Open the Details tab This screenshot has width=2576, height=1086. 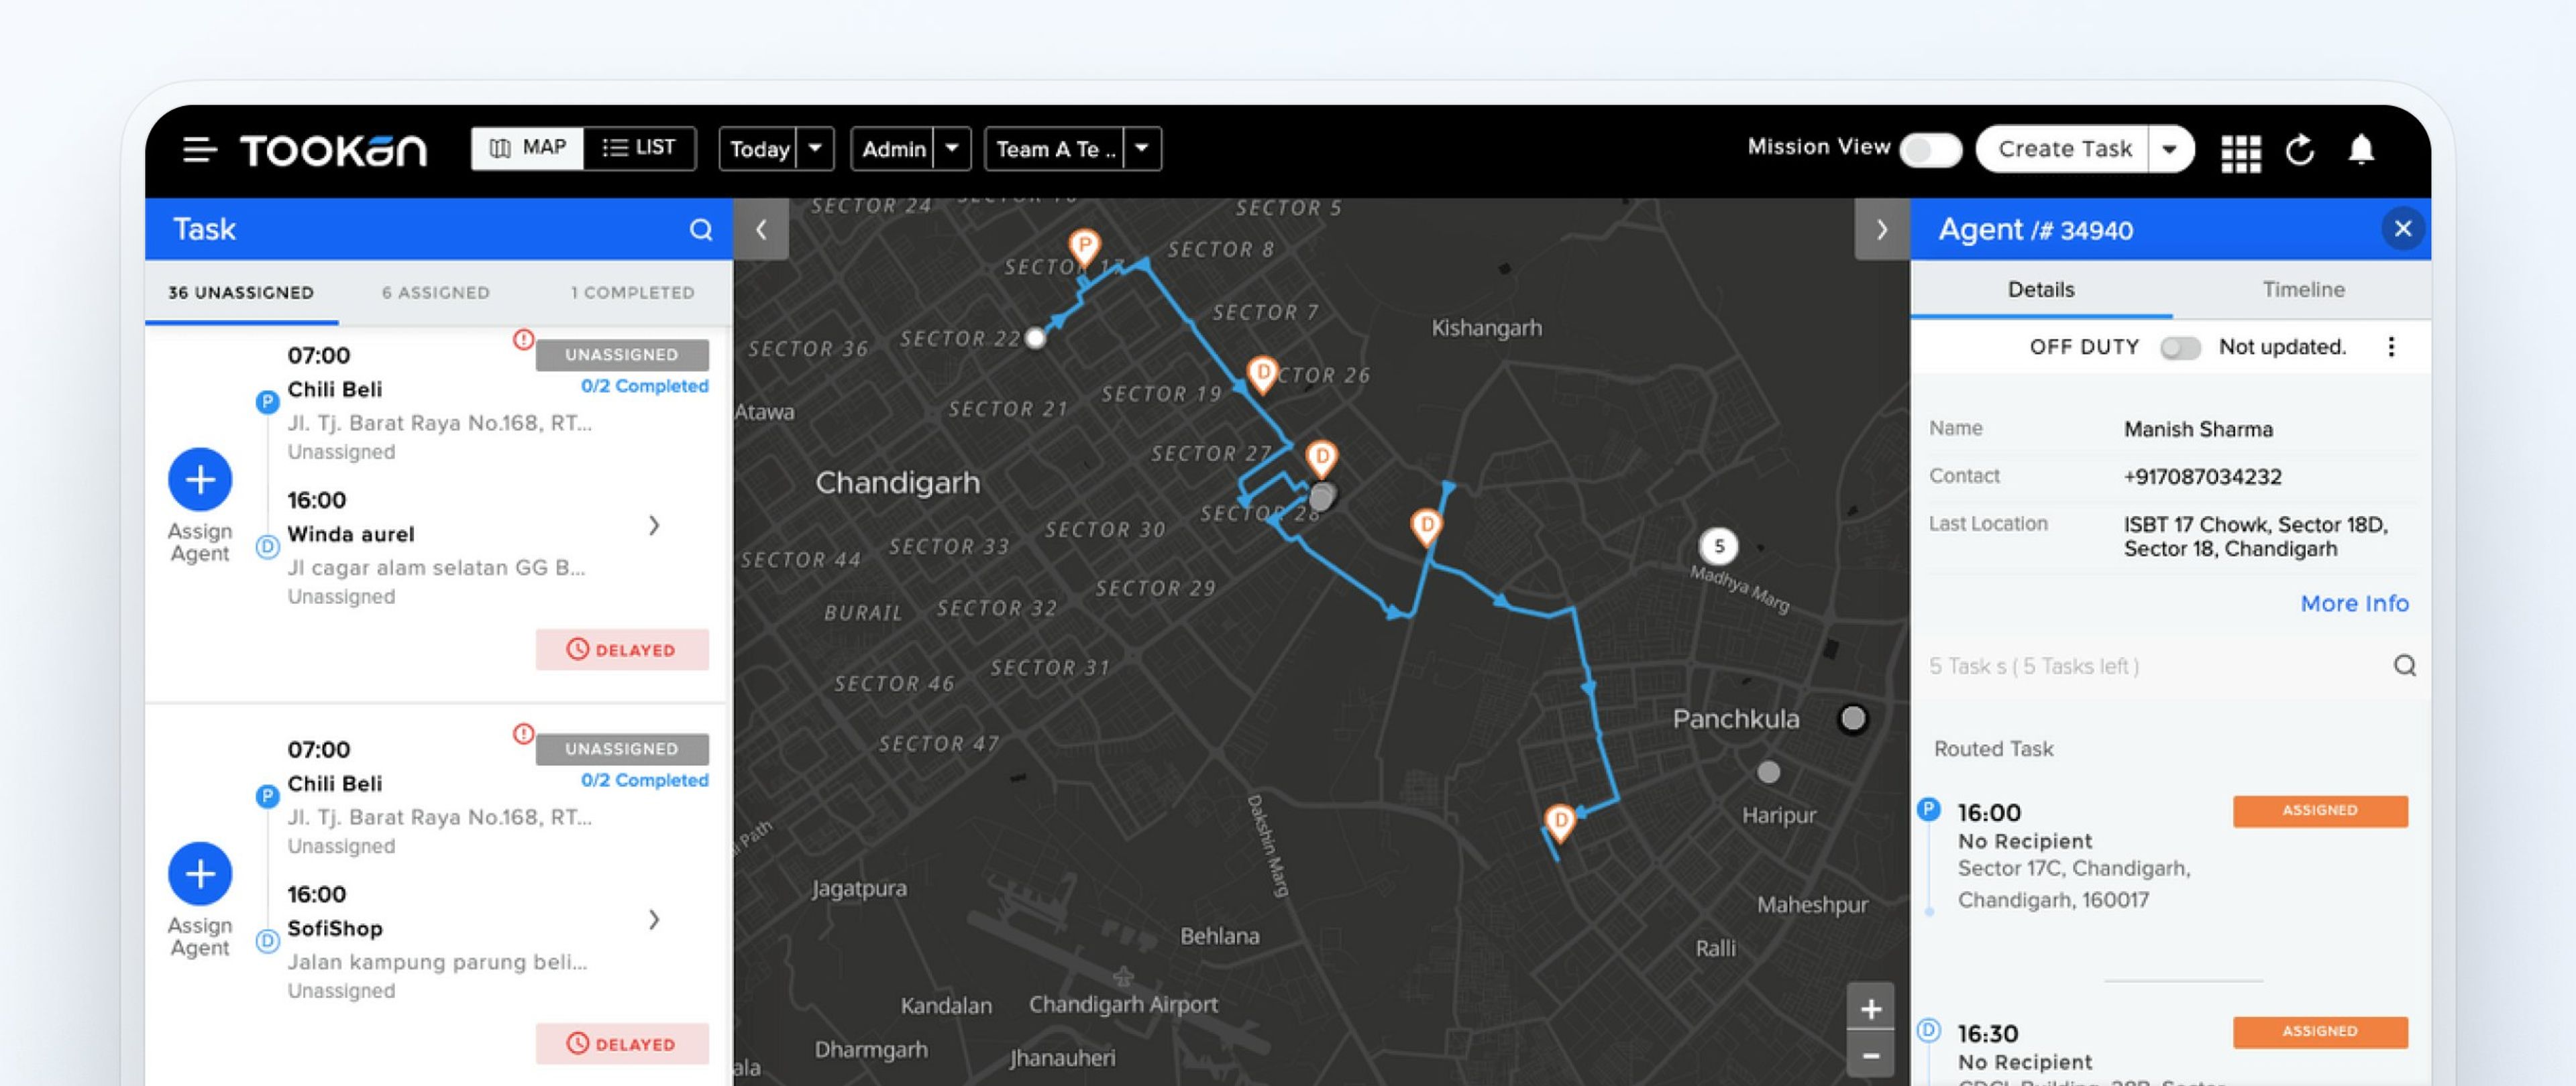click(x=2041, y=290)
